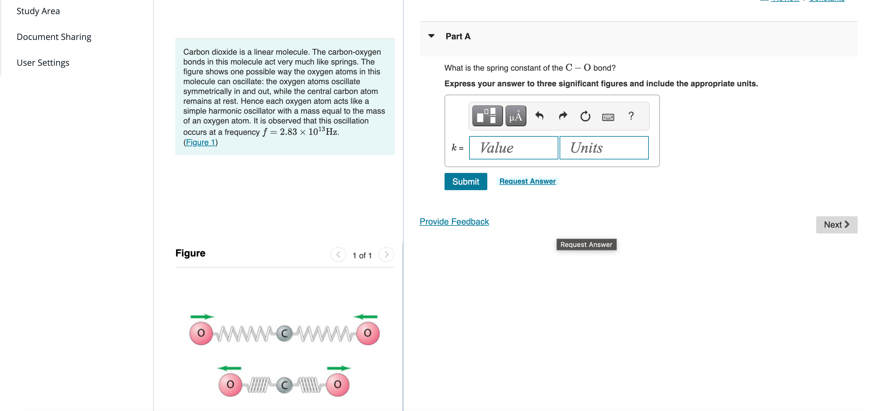
Task: Open the Study Area menu item
Action: pyautogui.click(x=38, y=11)
